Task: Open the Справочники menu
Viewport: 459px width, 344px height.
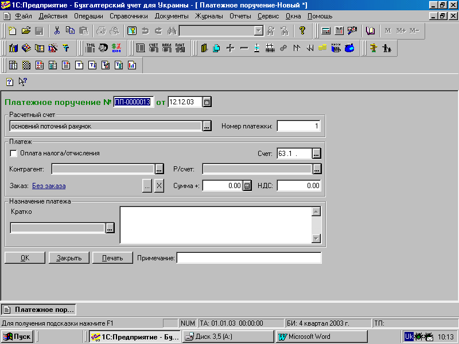Action: (129, 16)
